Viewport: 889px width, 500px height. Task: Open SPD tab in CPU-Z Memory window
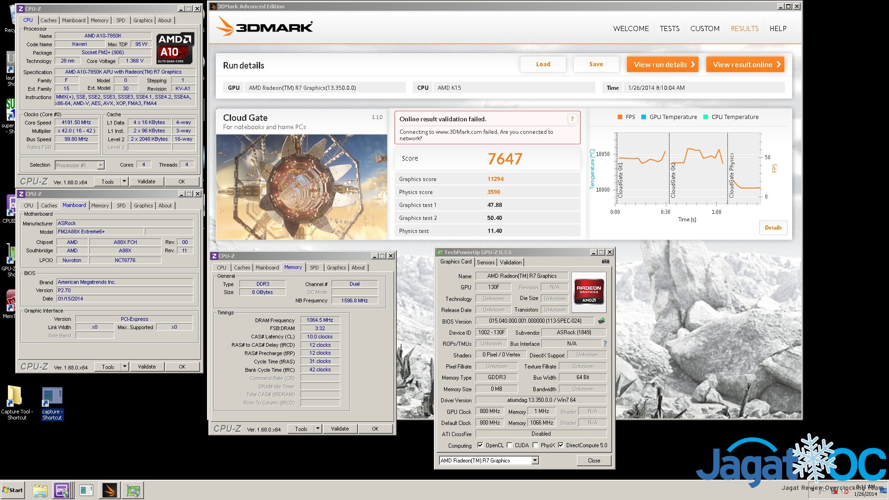(x=314, y=268)
